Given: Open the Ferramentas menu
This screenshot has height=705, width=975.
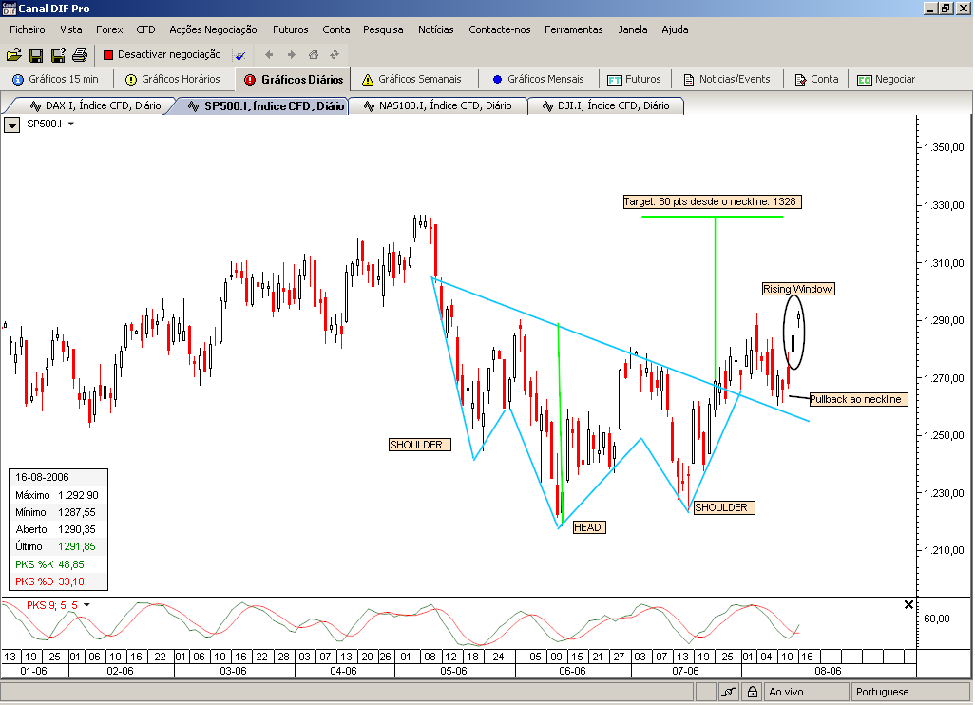Looking at the screenshot, I should coord(573,29).
